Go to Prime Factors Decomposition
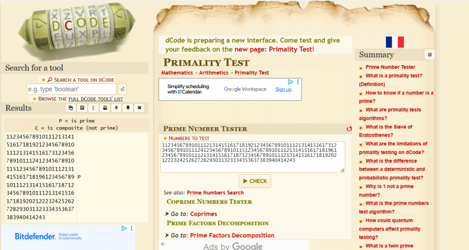This screenshot has width=469, height=250. [x=232, y=236]
